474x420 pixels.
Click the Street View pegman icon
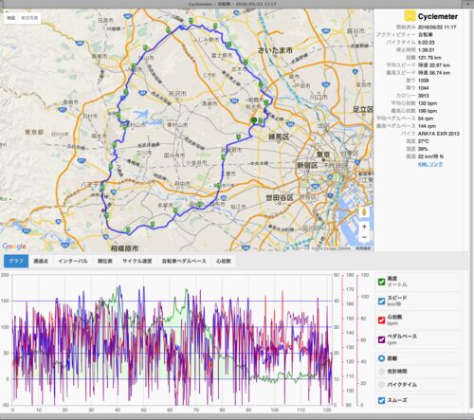[364, 212]
